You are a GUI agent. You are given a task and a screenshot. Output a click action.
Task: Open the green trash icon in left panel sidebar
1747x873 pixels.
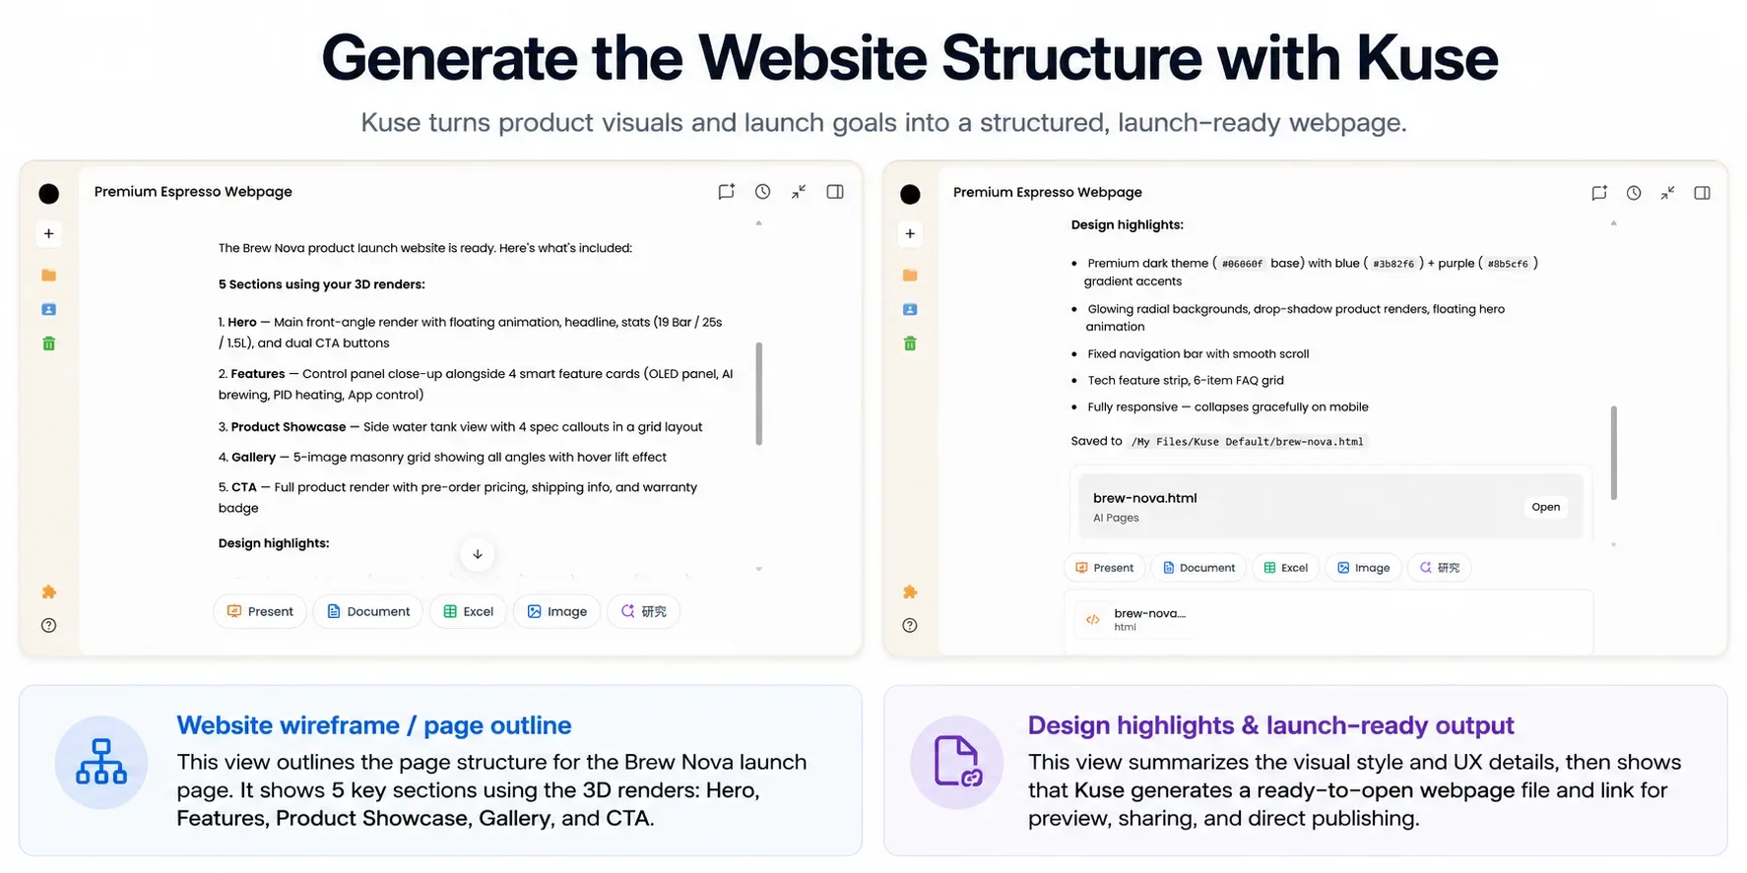pos(48,343)
